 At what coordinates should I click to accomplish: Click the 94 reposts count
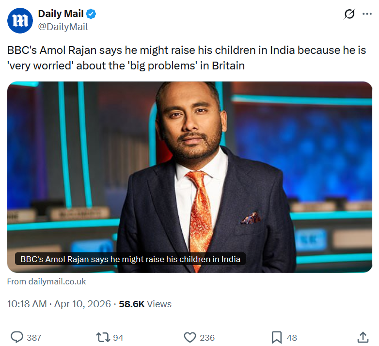[118, 337]
